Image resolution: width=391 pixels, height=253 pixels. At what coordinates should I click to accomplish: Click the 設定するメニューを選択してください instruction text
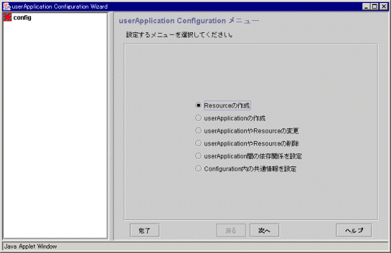[x=179, y=35]
